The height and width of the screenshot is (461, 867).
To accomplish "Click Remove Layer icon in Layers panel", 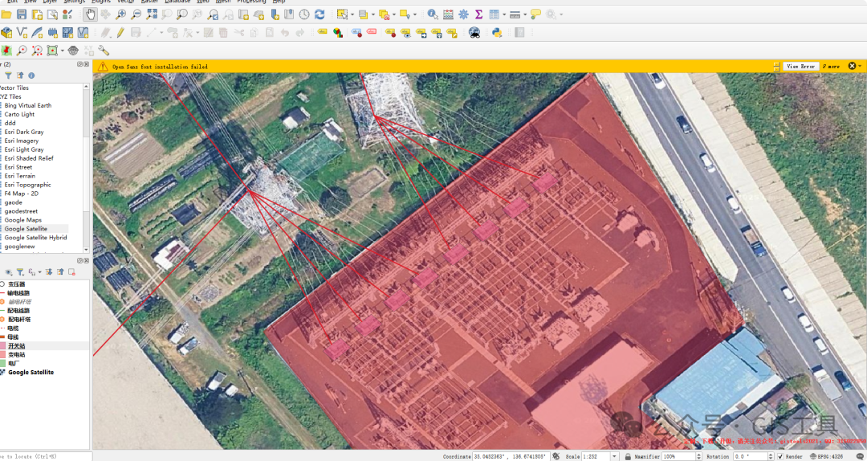I will coord(72,272).
